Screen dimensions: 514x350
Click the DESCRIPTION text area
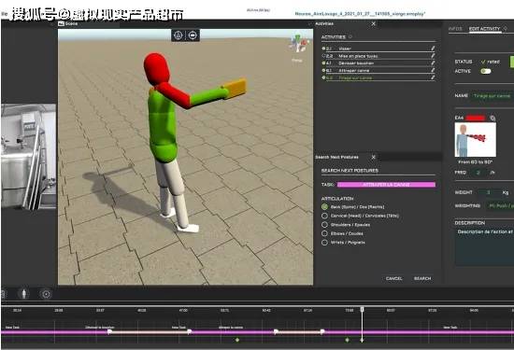click(484, 246)
